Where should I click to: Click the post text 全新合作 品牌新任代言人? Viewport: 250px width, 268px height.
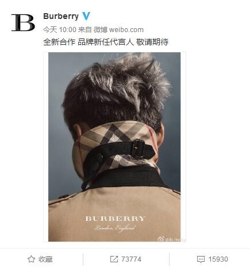(89, 42)
